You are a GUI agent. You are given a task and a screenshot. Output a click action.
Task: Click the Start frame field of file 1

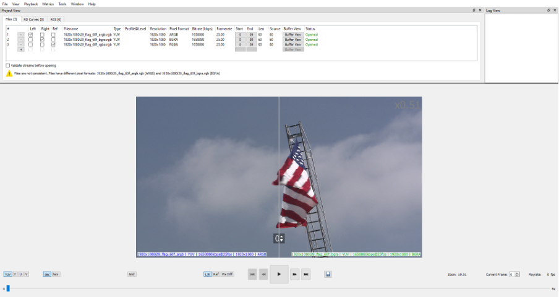click(x=240, y=35)
